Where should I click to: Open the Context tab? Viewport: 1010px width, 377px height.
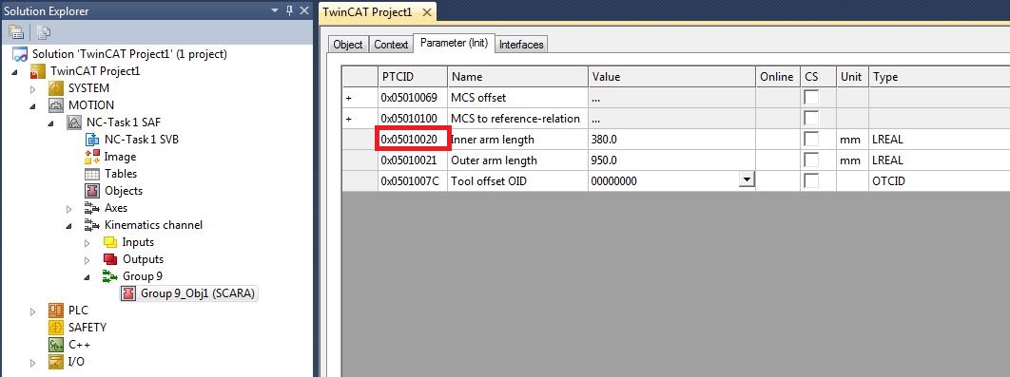pyautogui.click(x=391, y=45)
